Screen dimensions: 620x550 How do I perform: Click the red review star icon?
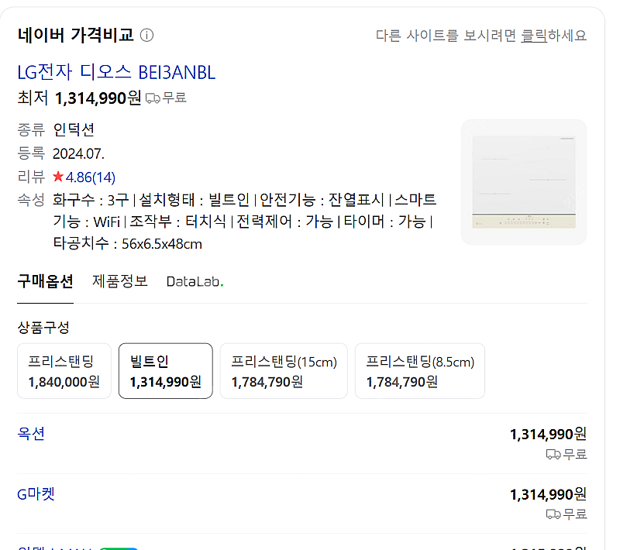(58, 176)
